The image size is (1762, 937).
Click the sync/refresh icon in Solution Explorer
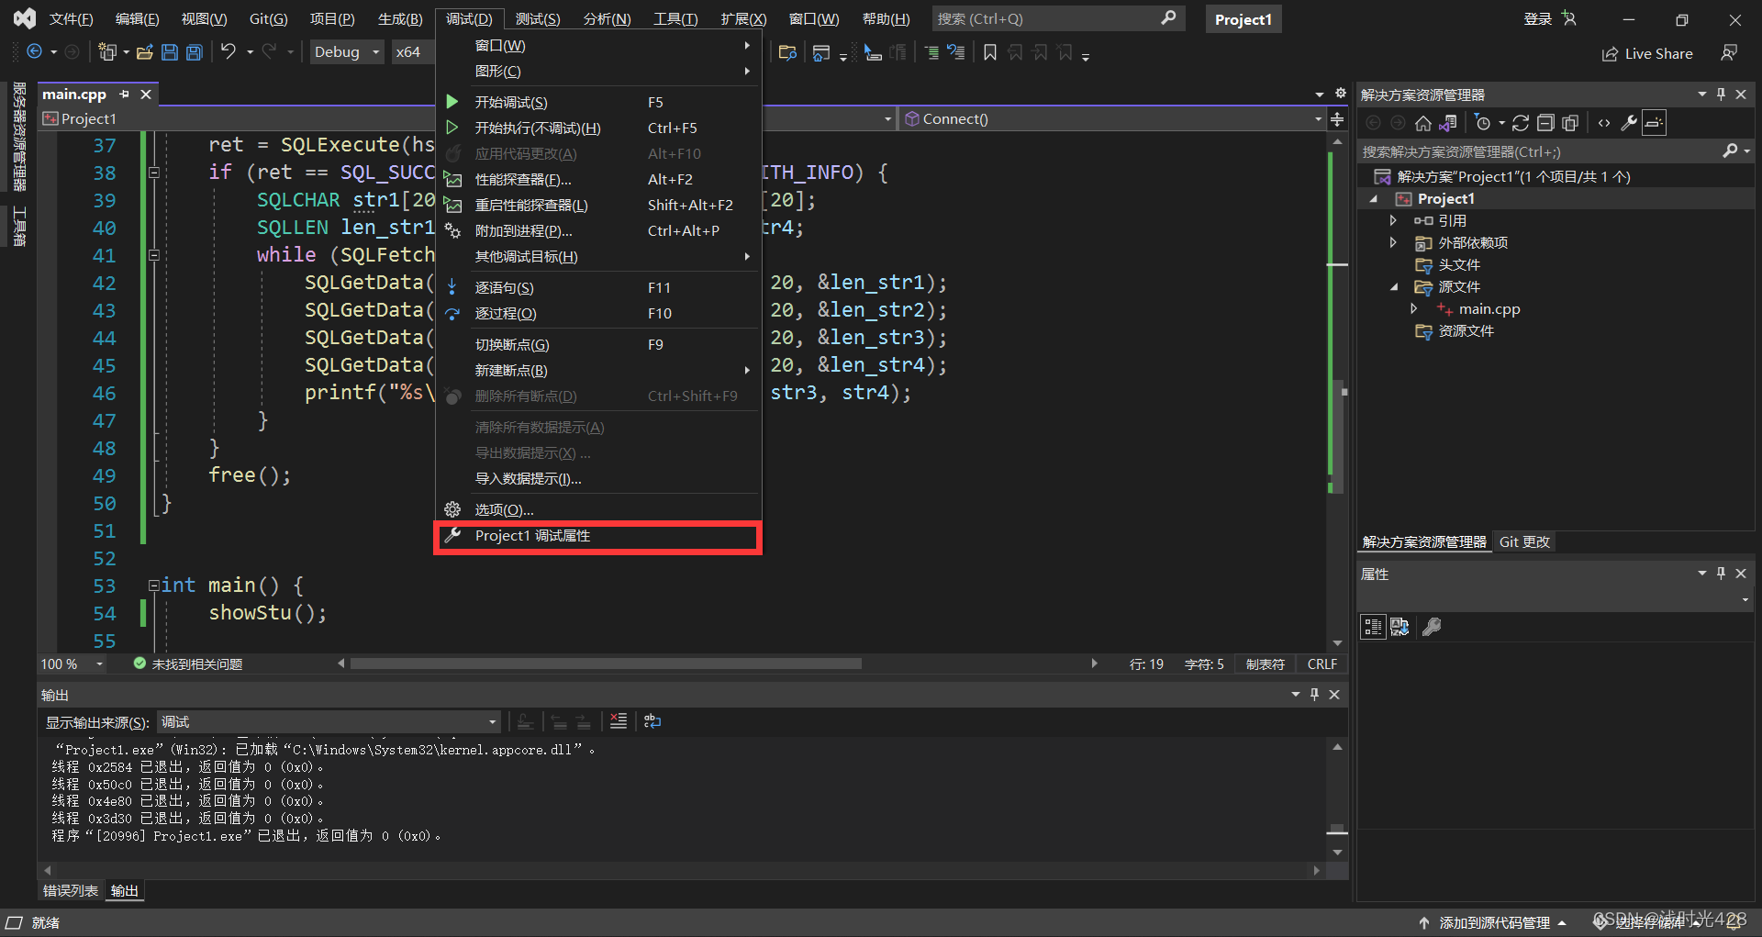tap(1521, 123)
